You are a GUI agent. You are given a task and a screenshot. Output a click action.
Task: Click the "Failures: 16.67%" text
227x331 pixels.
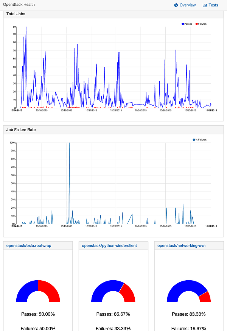click(189, 328)
